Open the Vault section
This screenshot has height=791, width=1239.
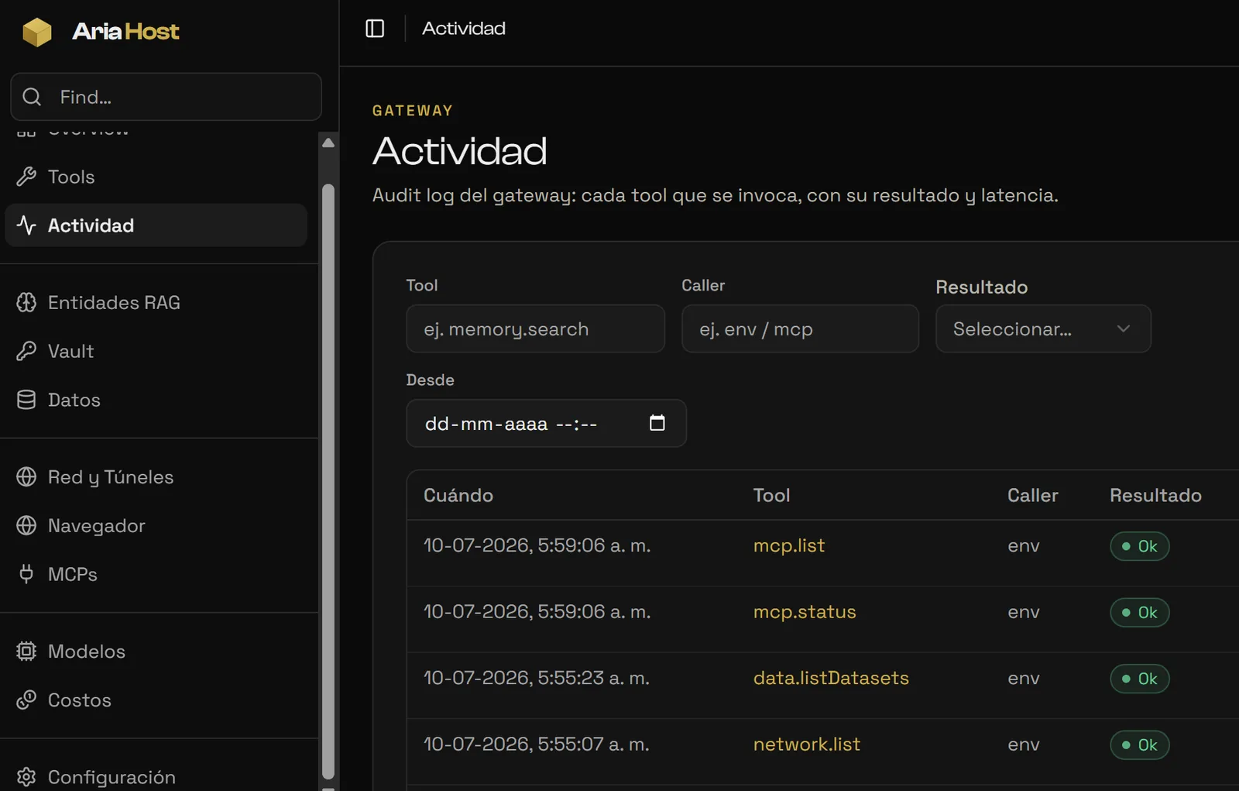[156, 351]
